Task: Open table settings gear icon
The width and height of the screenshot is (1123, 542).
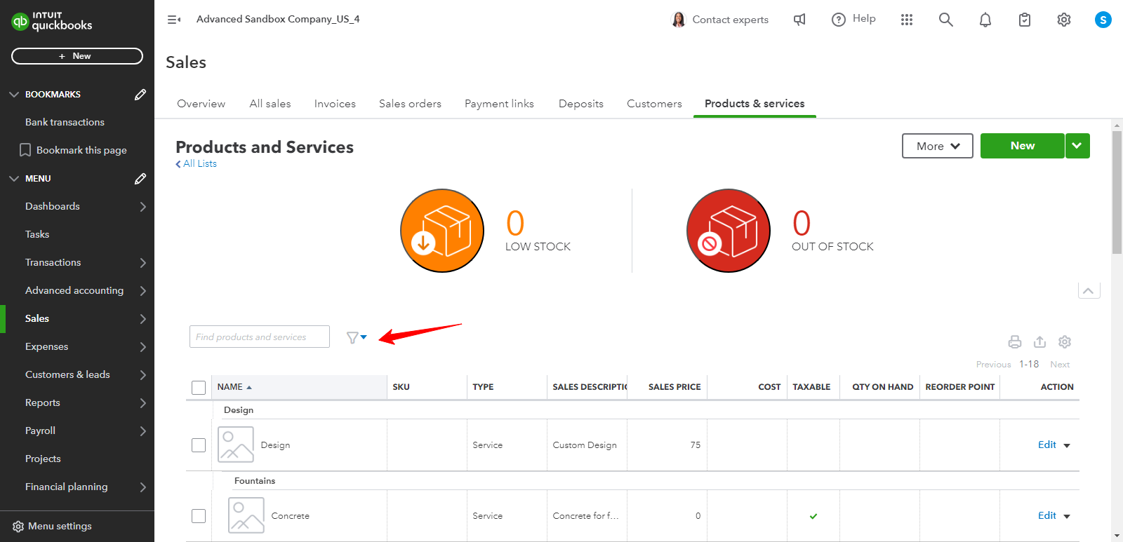Action: [x=1065, y=342]
